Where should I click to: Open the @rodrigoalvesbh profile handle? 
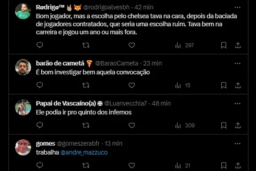[x=106, y=7]
